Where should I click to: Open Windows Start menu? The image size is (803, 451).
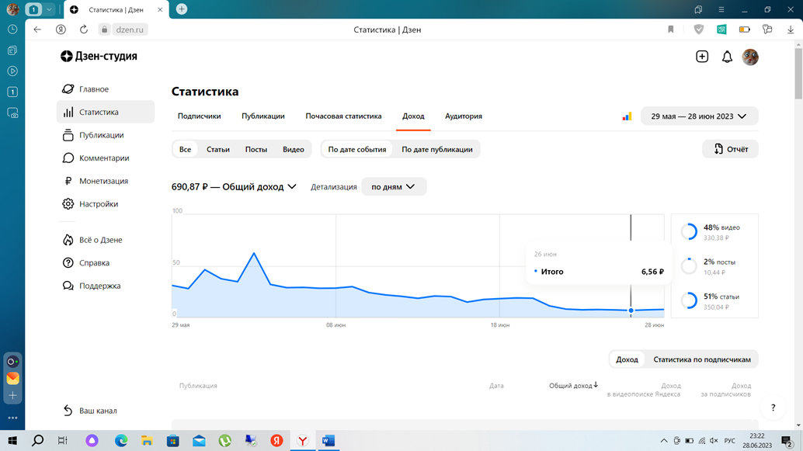coord(12,441)
